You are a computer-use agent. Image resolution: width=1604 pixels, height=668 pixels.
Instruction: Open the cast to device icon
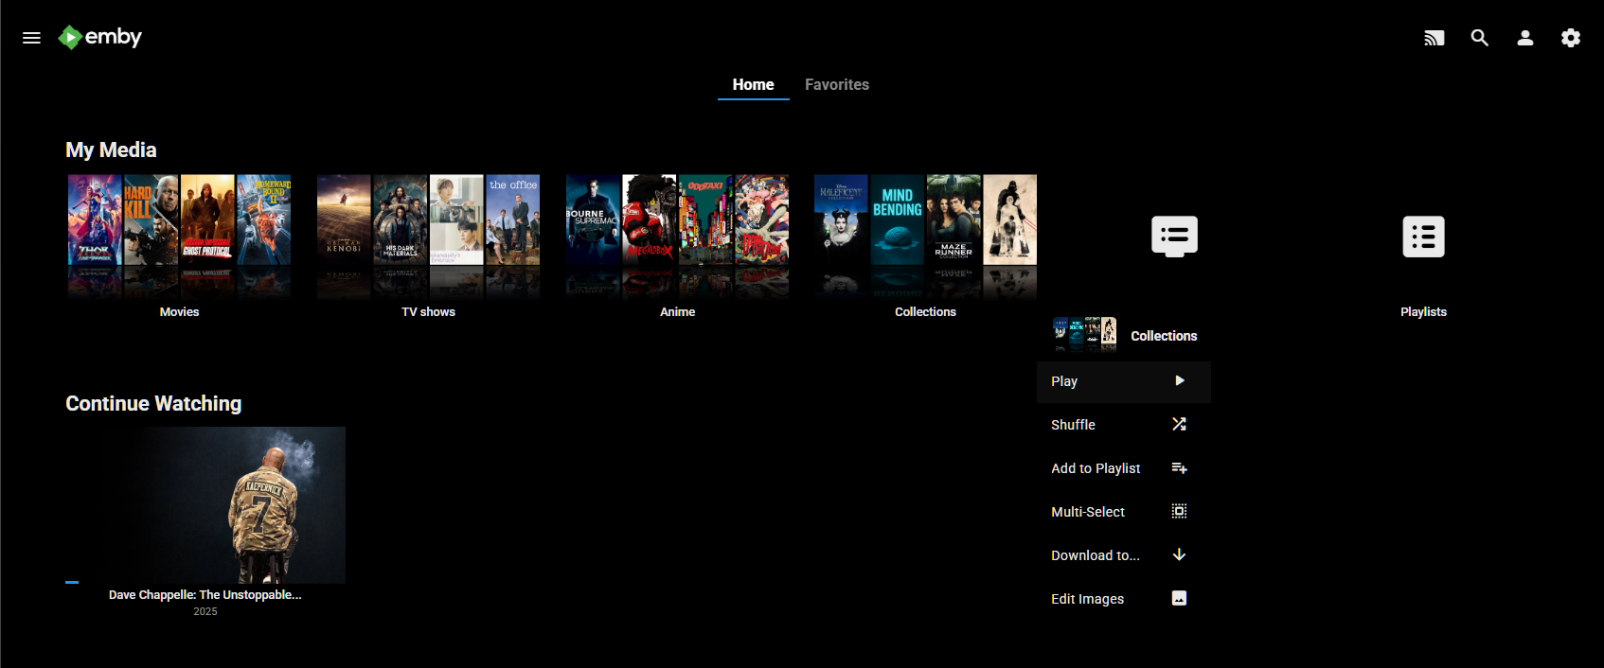(x=1435, y=38)
